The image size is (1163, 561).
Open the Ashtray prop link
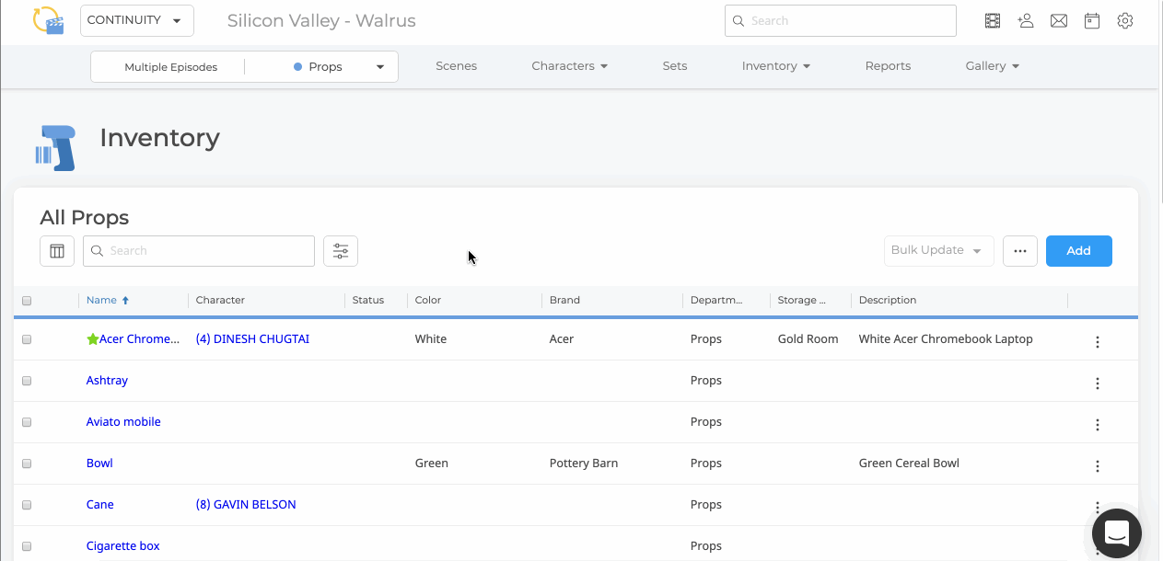coord(107,381)
